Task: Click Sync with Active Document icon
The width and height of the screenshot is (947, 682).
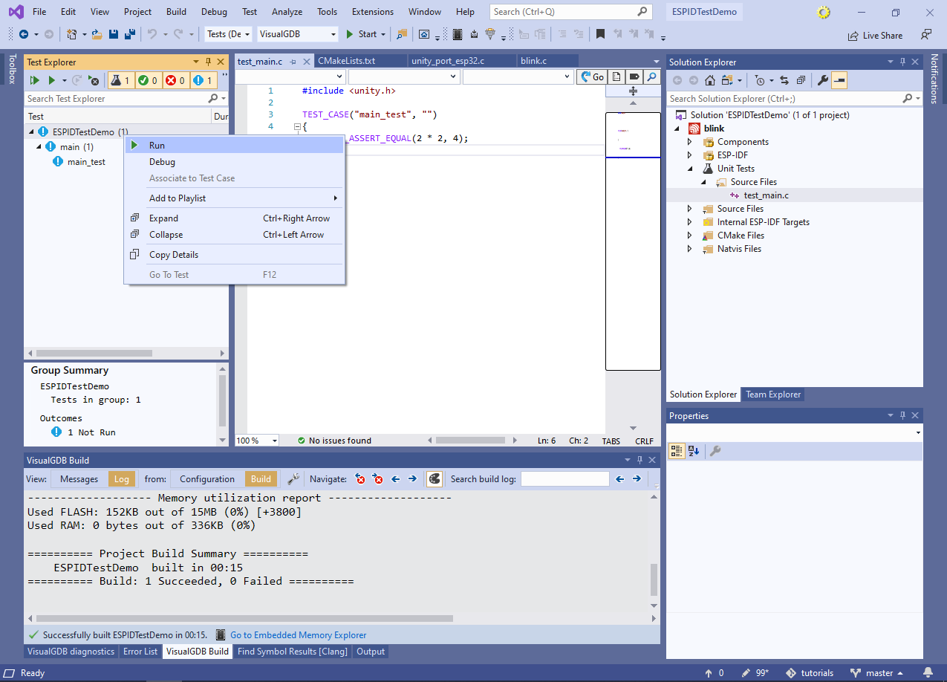Action: pos(784,80)
